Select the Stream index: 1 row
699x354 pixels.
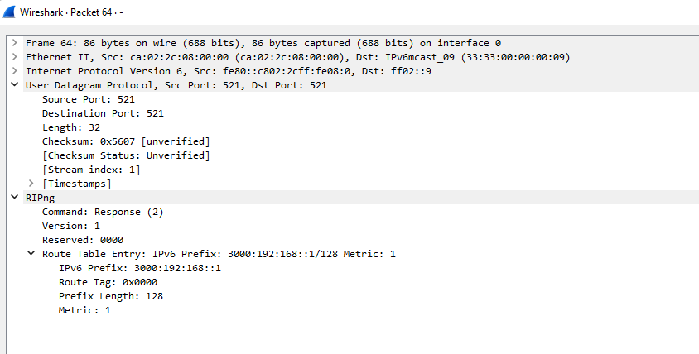click(91, 170)
